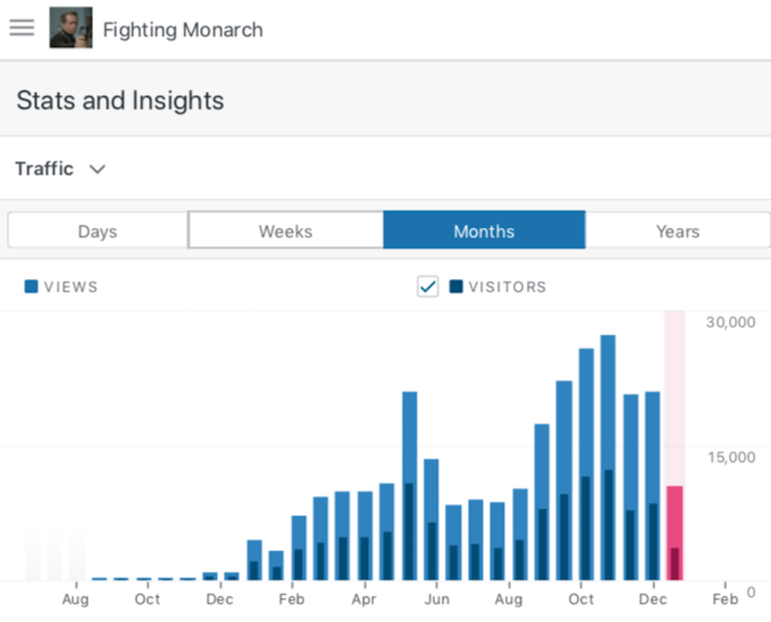Toggle visitors data off via its checkbox

(x=427, y=286)
